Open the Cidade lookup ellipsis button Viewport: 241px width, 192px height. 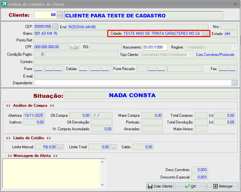tap(205, 33)
